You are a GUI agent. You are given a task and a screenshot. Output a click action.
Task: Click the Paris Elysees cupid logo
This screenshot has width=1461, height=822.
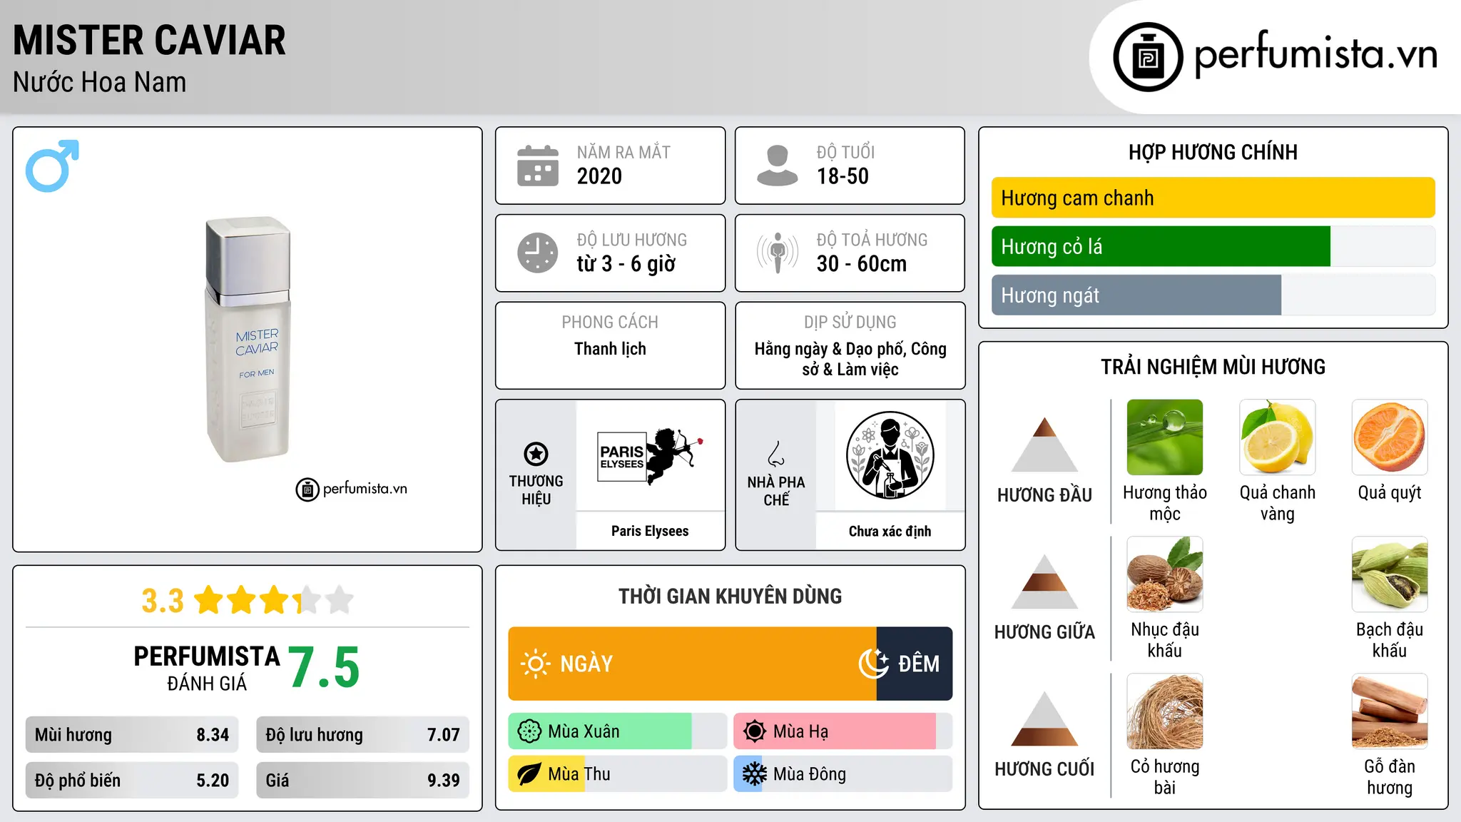[650, 456]
